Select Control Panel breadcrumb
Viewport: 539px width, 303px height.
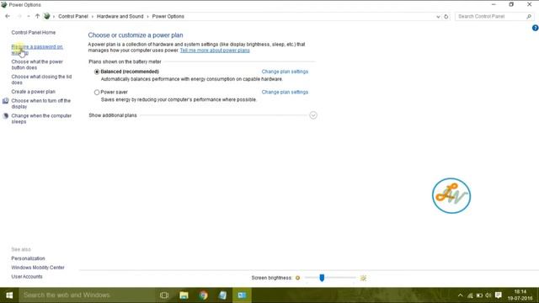[x=73, y=17]
